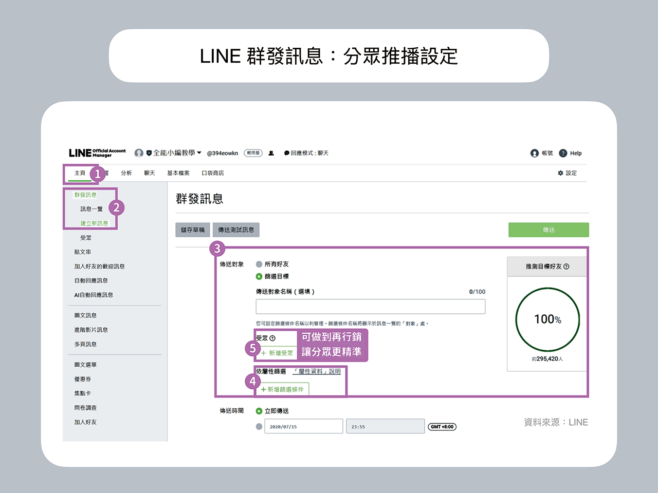Open the Help question mark icon
658x493 pixels.
click(563, 153)
